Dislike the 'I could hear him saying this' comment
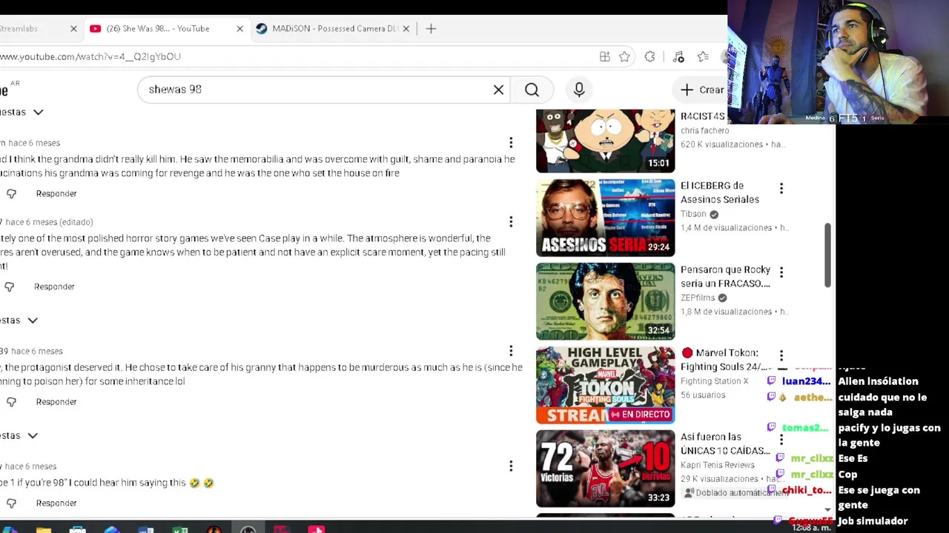949x533 pixels. tap(11, 503)
